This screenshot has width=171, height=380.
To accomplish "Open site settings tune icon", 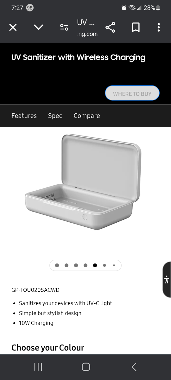I will (x=64, y=28).
